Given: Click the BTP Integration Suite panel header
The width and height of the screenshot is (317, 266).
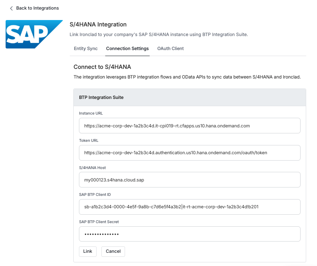Looking at the screenshot, I should click(190, 97).
